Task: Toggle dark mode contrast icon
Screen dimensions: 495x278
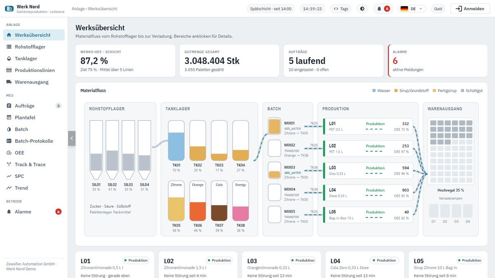Action: pyautogui.click(x=362, y=9)
